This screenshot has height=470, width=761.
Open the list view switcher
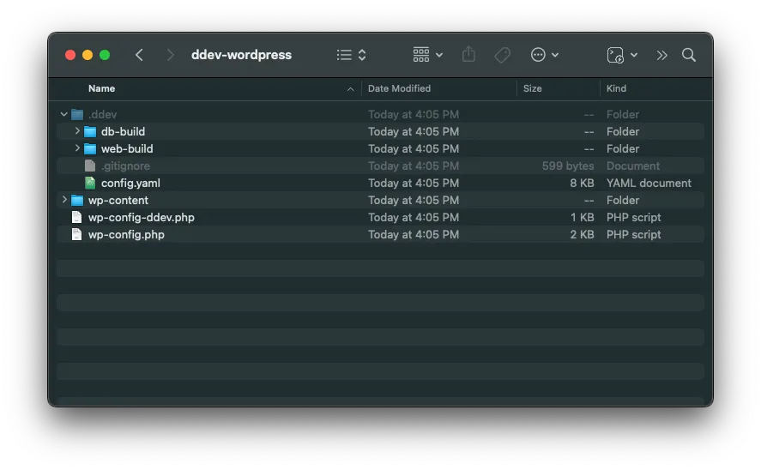click(352, 55)
